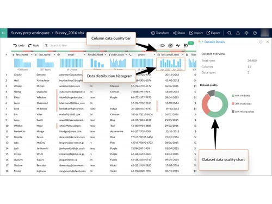Viewport: 272px width, 204px height.
Task: Click the color_code distribution histogram
Action: (x=118, y=63)
